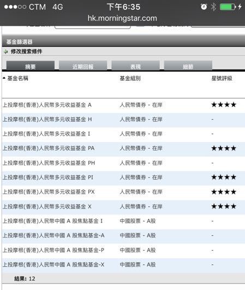Image resolution: width=245 pixels, height=290 pixels.
Task: Click 中國股票 - A股 in 焦點基金-X row
Action: 138,265
